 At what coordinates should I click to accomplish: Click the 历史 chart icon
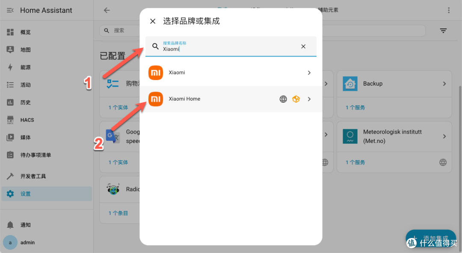point(10,102)
